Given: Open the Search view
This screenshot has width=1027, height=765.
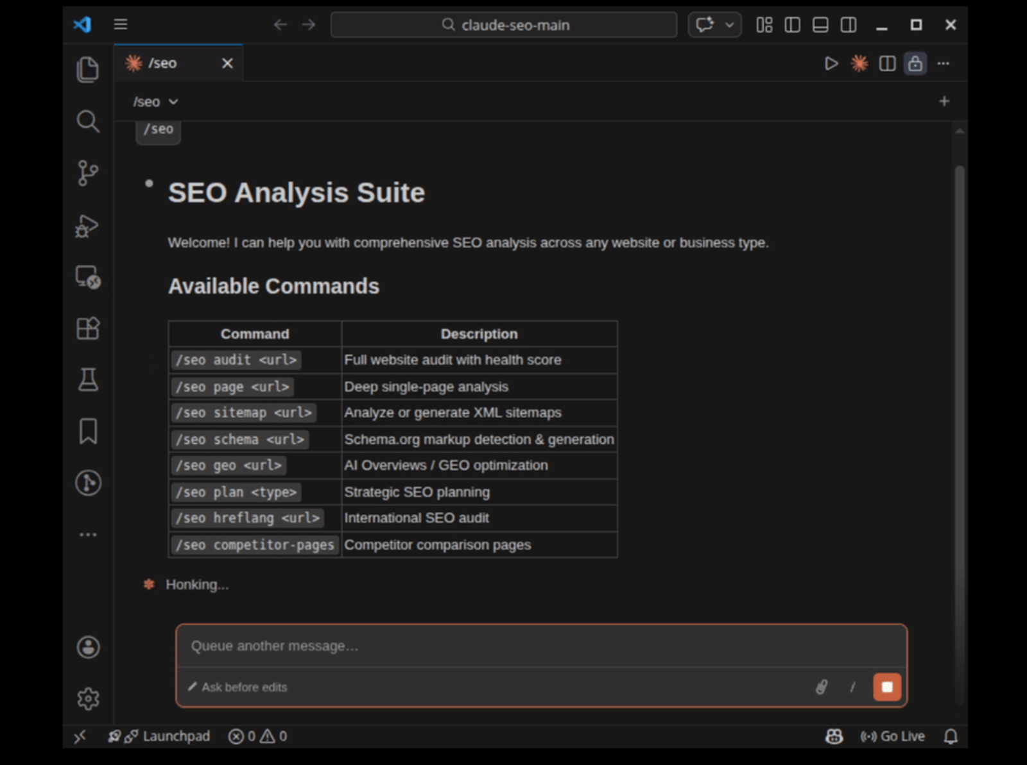Looking at the screenshot, I should click(88, 121).
